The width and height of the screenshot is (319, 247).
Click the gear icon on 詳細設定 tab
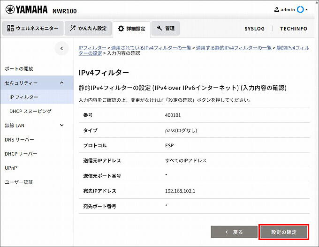click(121, 29)
